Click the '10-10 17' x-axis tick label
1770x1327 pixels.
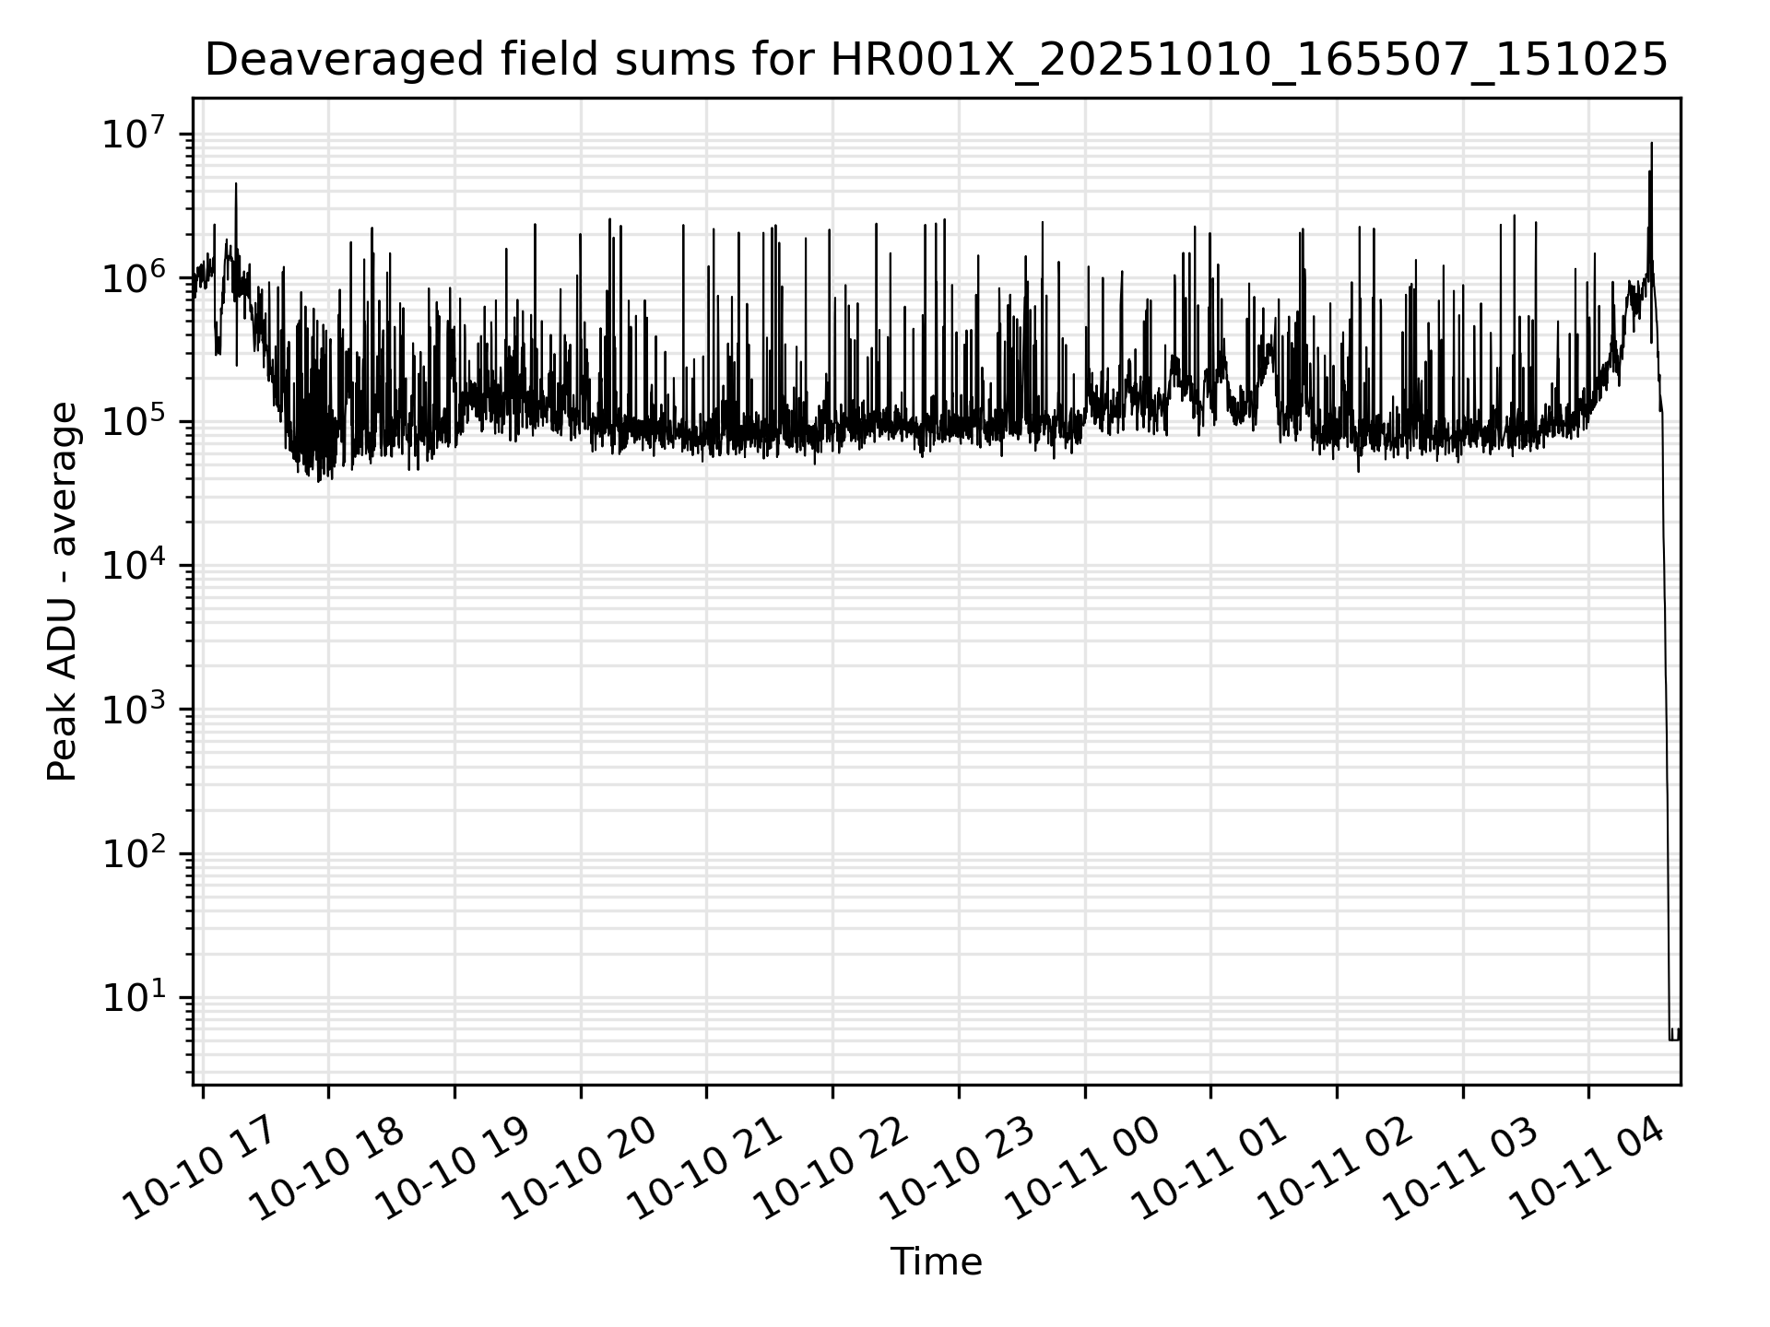pos(200,1168)
